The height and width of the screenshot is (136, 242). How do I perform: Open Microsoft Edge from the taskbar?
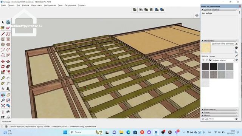(128, 132)
